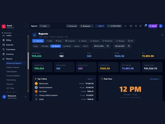The image size is (165, 124).
Task: Open Purchase Register in the sidebar
Action: 13,76
